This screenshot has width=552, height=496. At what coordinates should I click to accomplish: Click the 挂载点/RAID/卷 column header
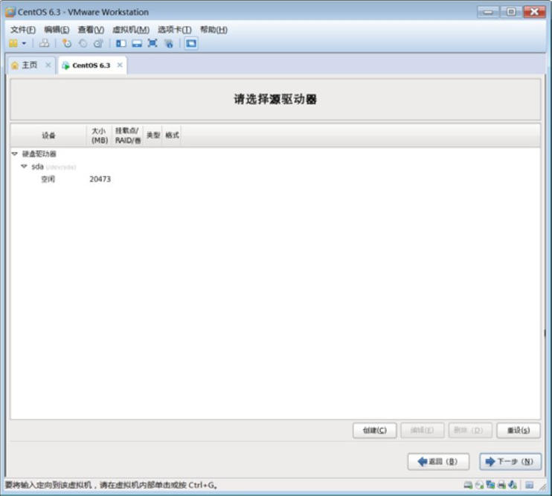click(127, 135)
